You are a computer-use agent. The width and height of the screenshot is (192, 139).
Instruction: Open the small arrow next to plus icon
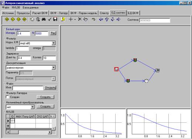(75, 20)
